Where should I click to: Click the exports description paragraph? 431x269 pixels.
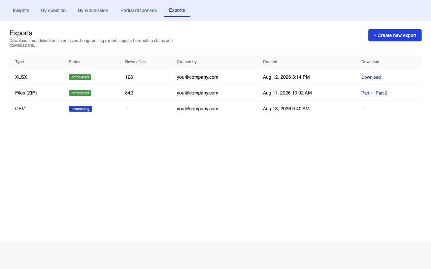(91, 43)
